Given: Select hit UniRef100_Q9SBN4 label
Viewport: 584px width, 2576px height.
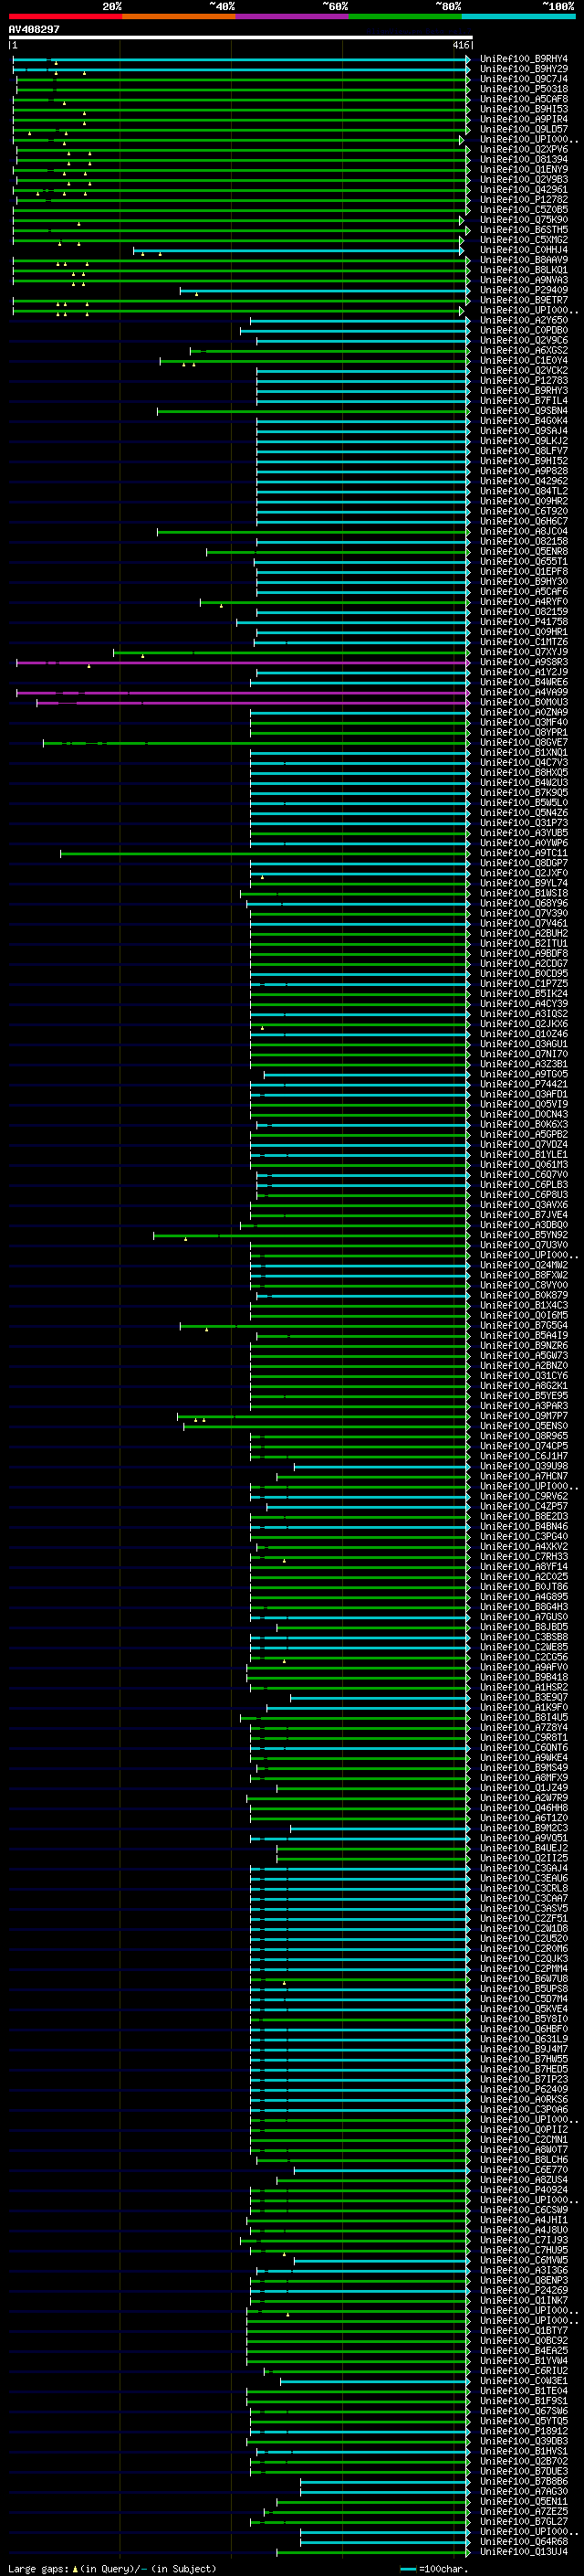Looking at the screenshot, I should 524,411.
